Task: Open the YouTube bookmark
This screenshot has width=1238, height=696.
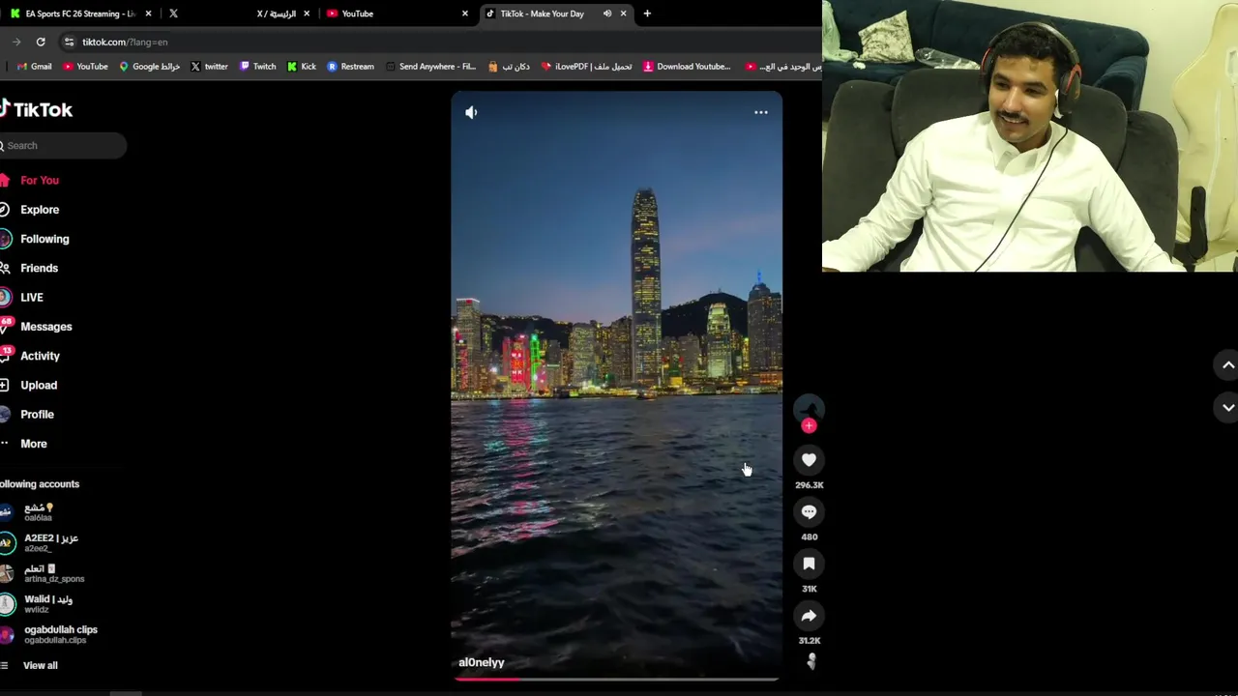Action: (85, 67)
